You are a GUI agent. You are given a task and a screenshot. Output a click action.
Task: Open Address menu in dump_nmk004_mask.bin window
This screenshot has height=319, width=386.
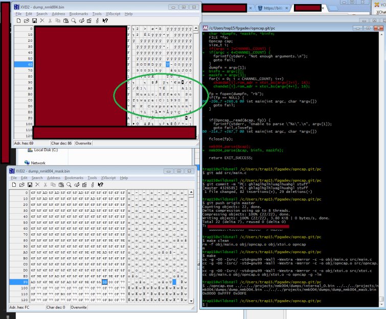pyautogui.click(x=54, y=178)
